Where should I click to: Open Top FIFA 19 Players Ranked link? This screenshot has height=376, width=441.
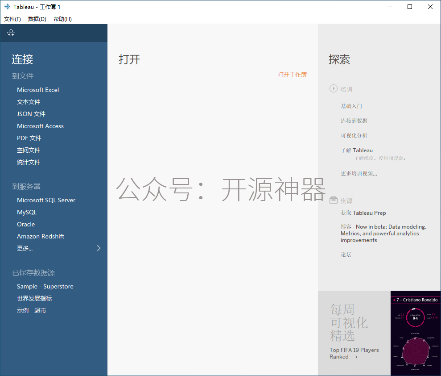point(354,354)
